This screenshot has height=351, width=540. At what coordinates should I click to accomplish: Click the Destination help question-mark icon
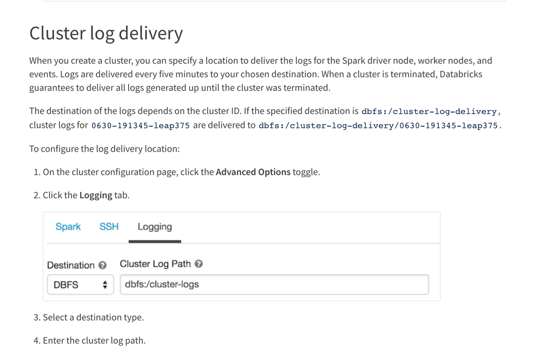coord(102,265)
